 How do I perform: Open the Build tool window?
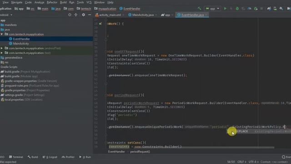click(x=33, y=157)
